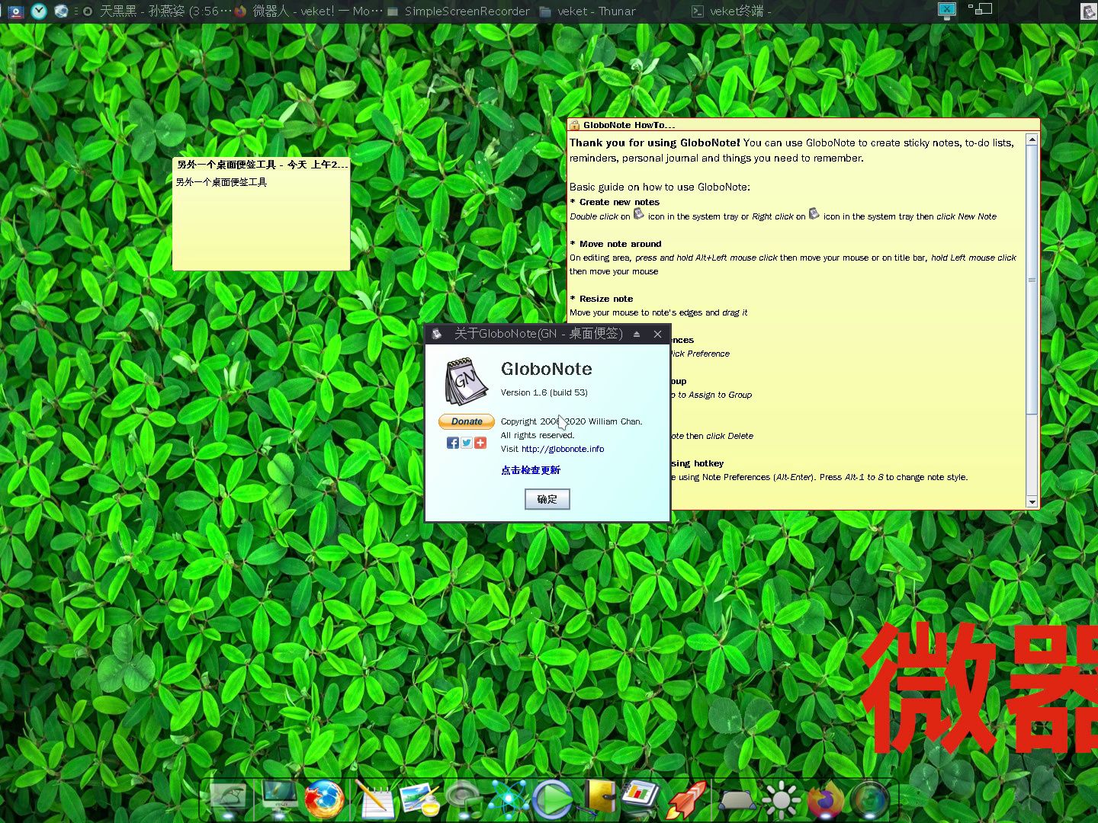Click the About dialog title bar app icon
Image resolution: width=1098 pixels, height=823 pixels.
pyautogui.click(x=437, y=334)
